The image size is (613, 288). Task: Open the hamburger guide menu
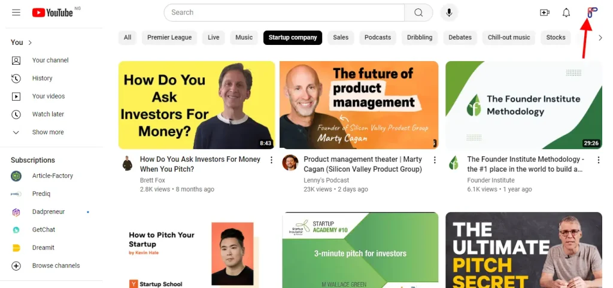pos(16,13)
